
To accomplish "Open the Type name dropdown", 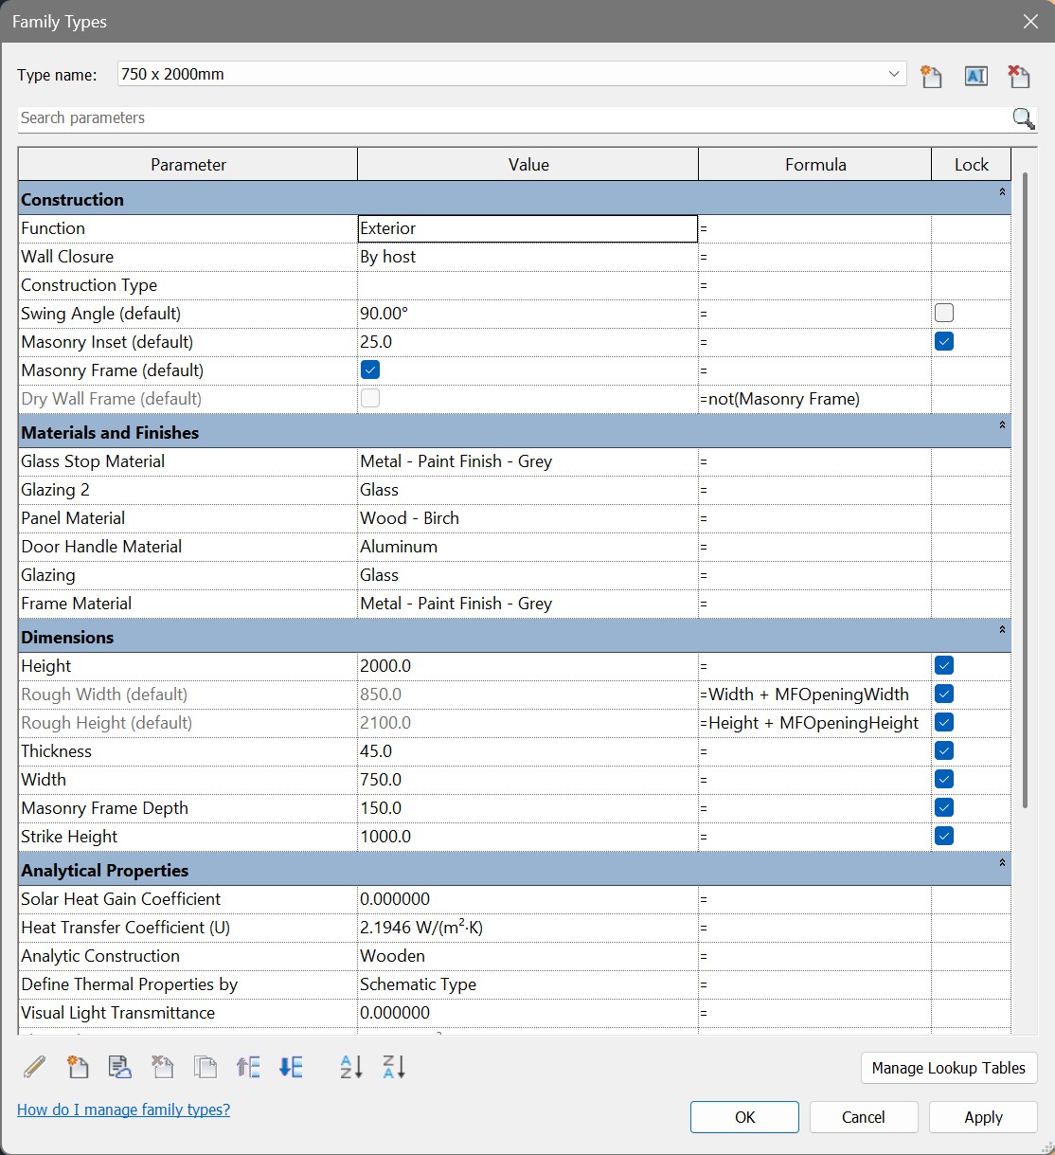I will (894, 74).
